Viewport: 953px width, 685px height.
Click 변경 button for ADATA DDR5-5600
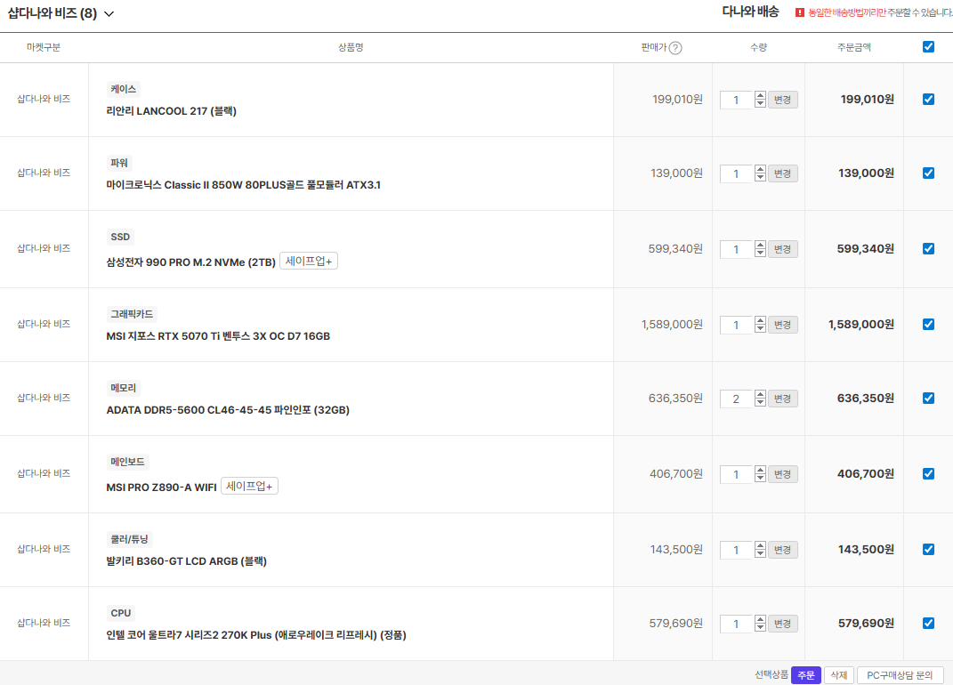[783, 399]
